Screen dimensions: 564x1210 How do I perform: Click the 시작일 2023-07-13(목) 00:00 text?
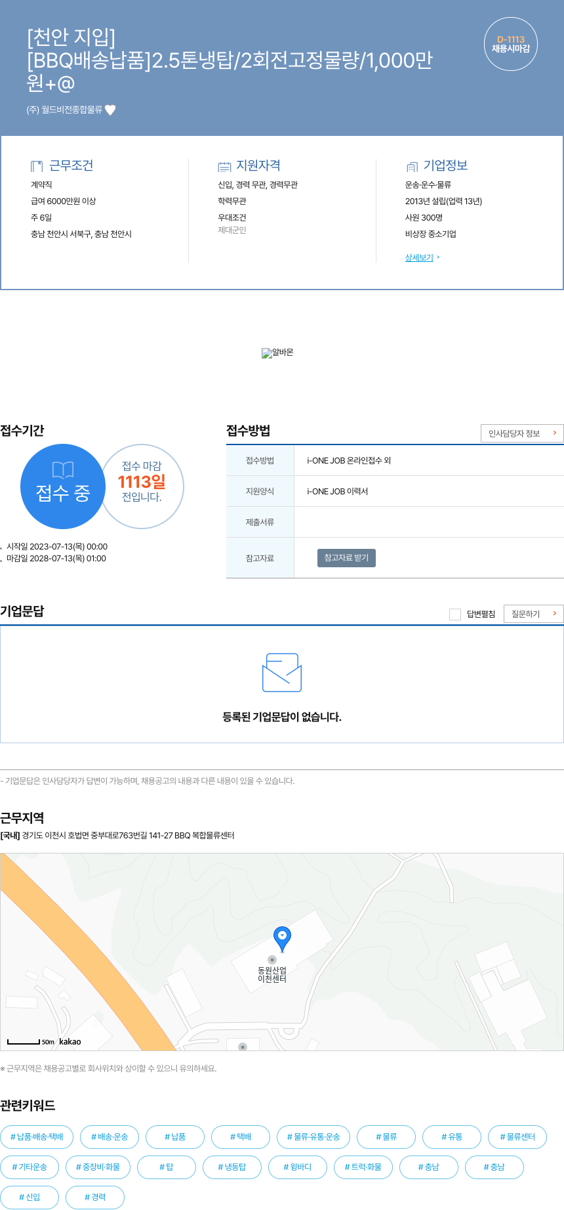[57, 547]
